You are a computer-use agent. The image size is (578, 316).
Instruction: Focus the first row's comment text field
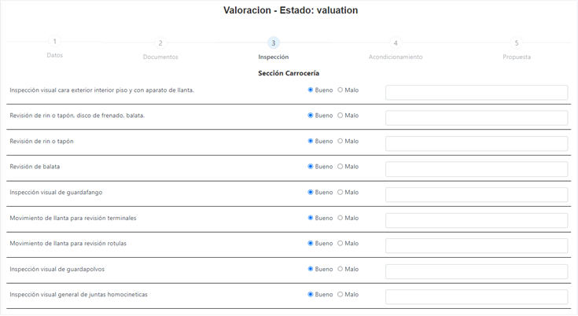[x=477, y=92]
